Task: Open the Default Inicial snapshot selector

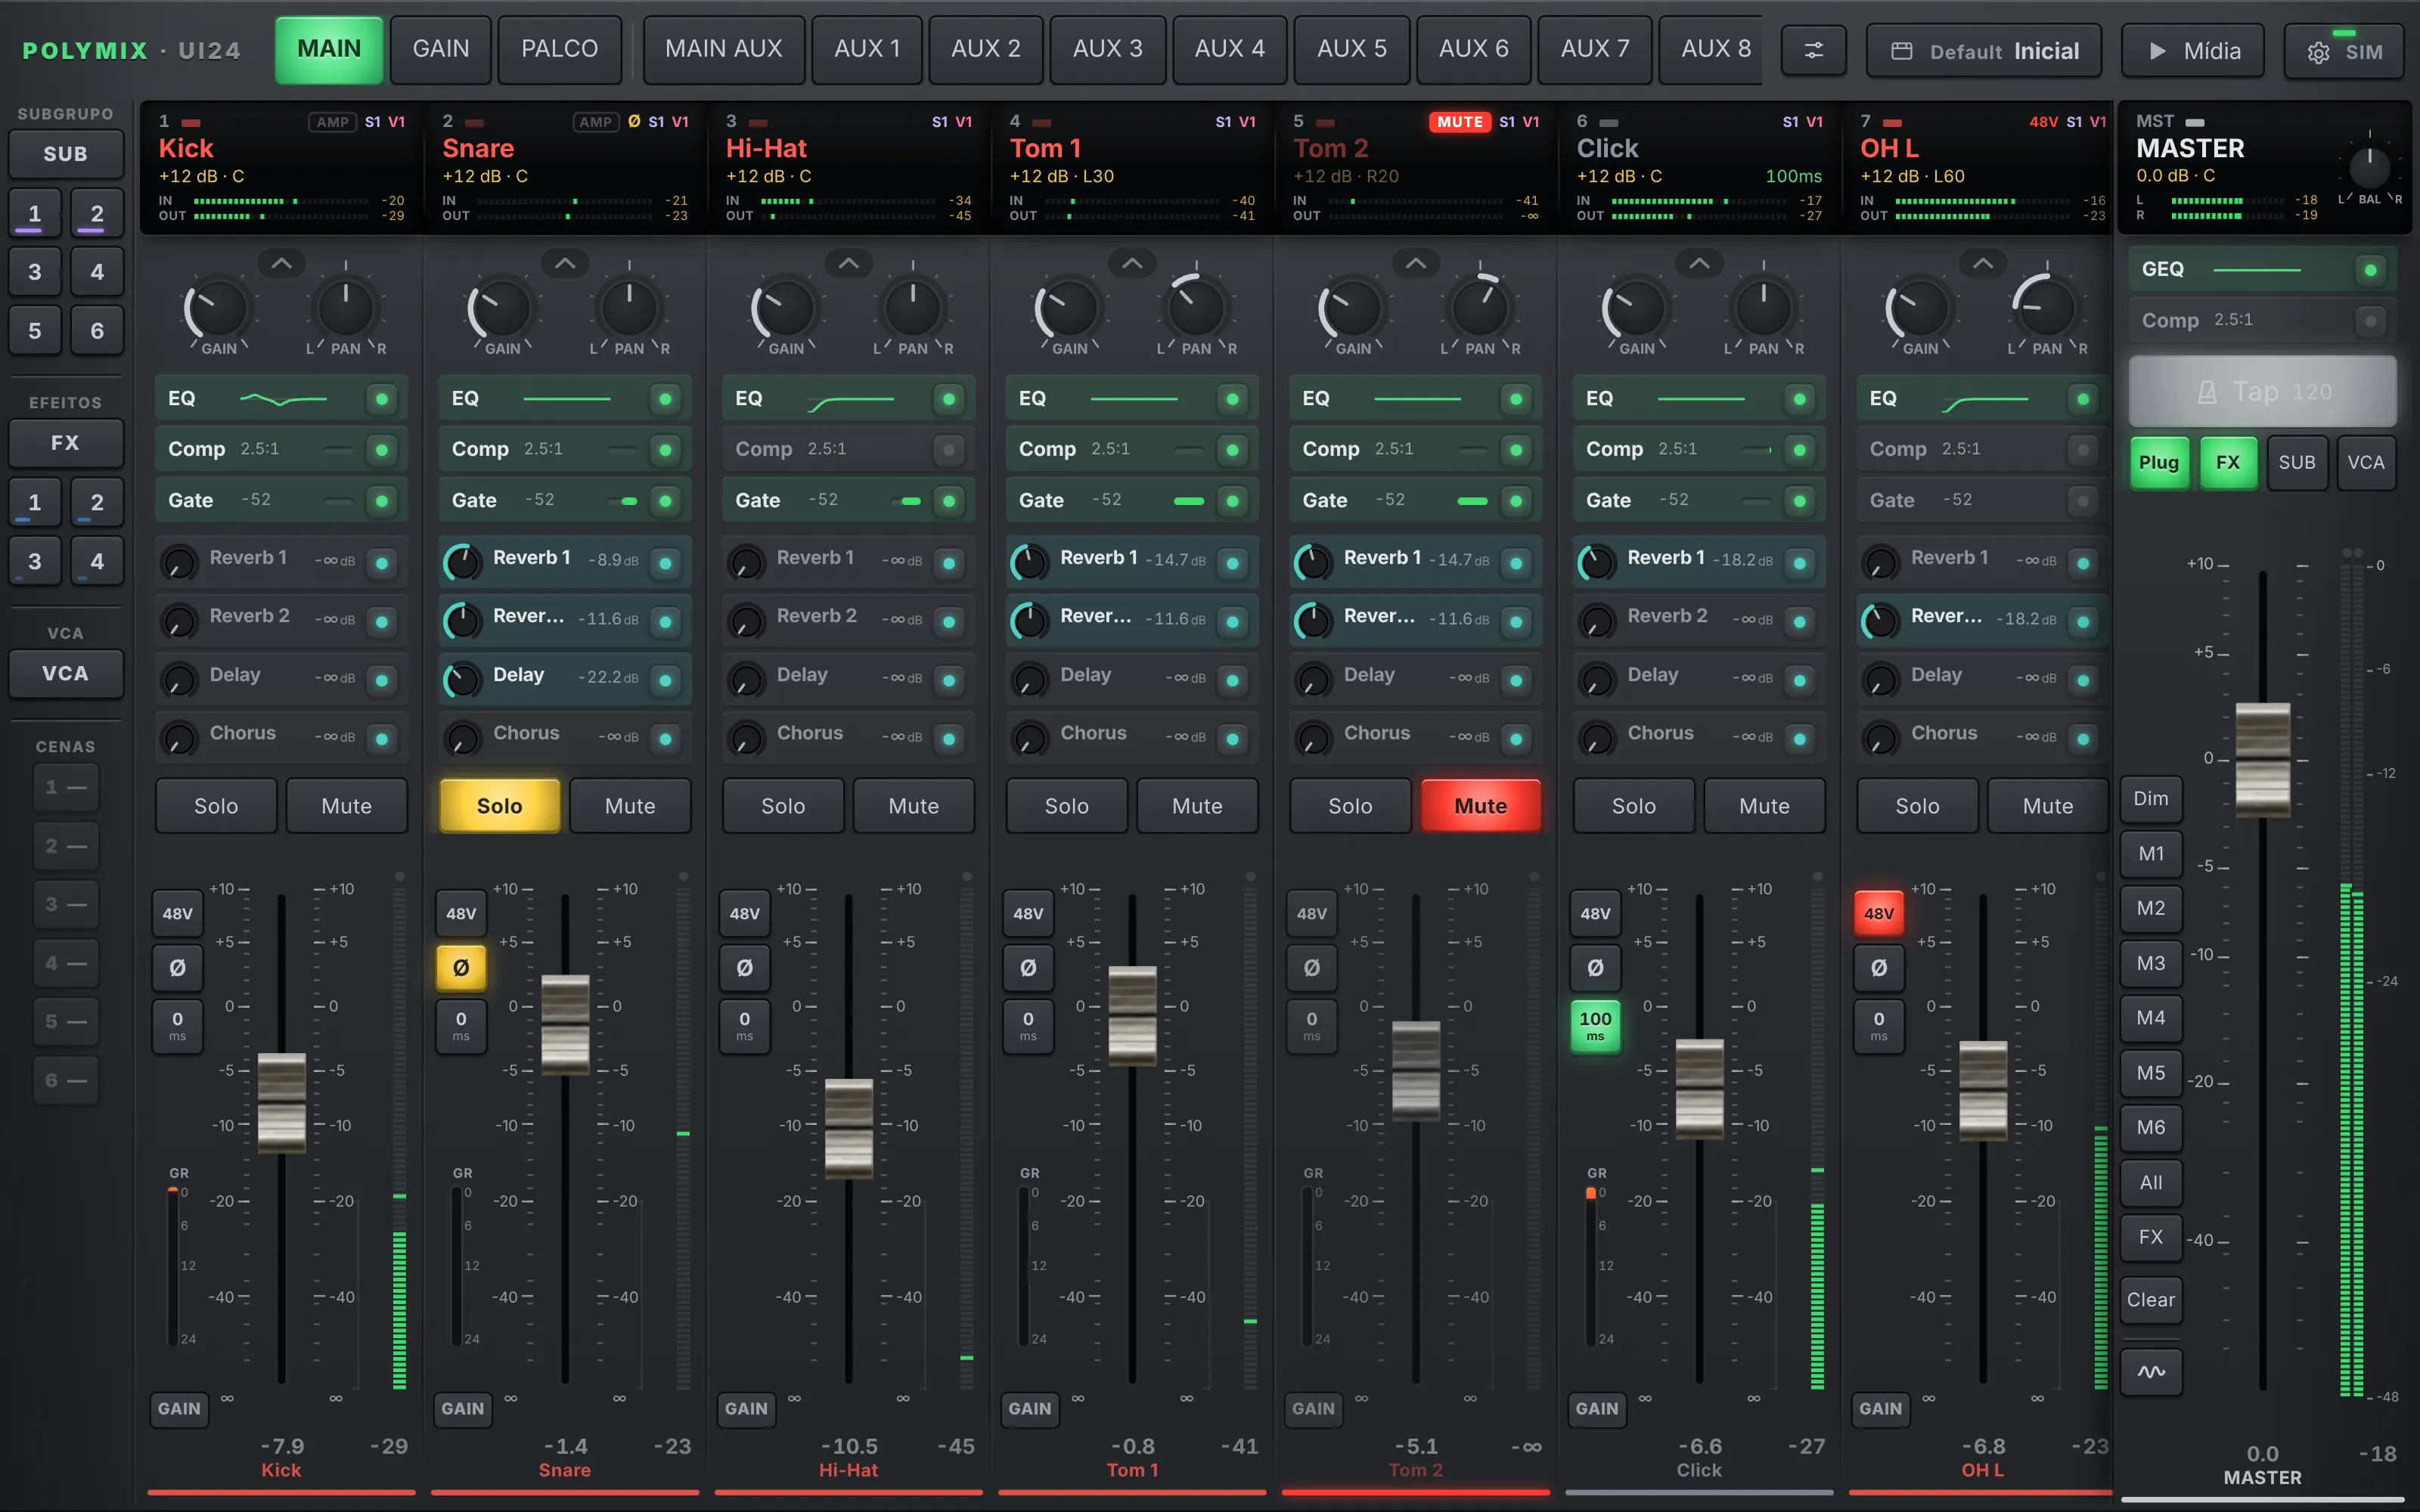Action: point(1984,51)
